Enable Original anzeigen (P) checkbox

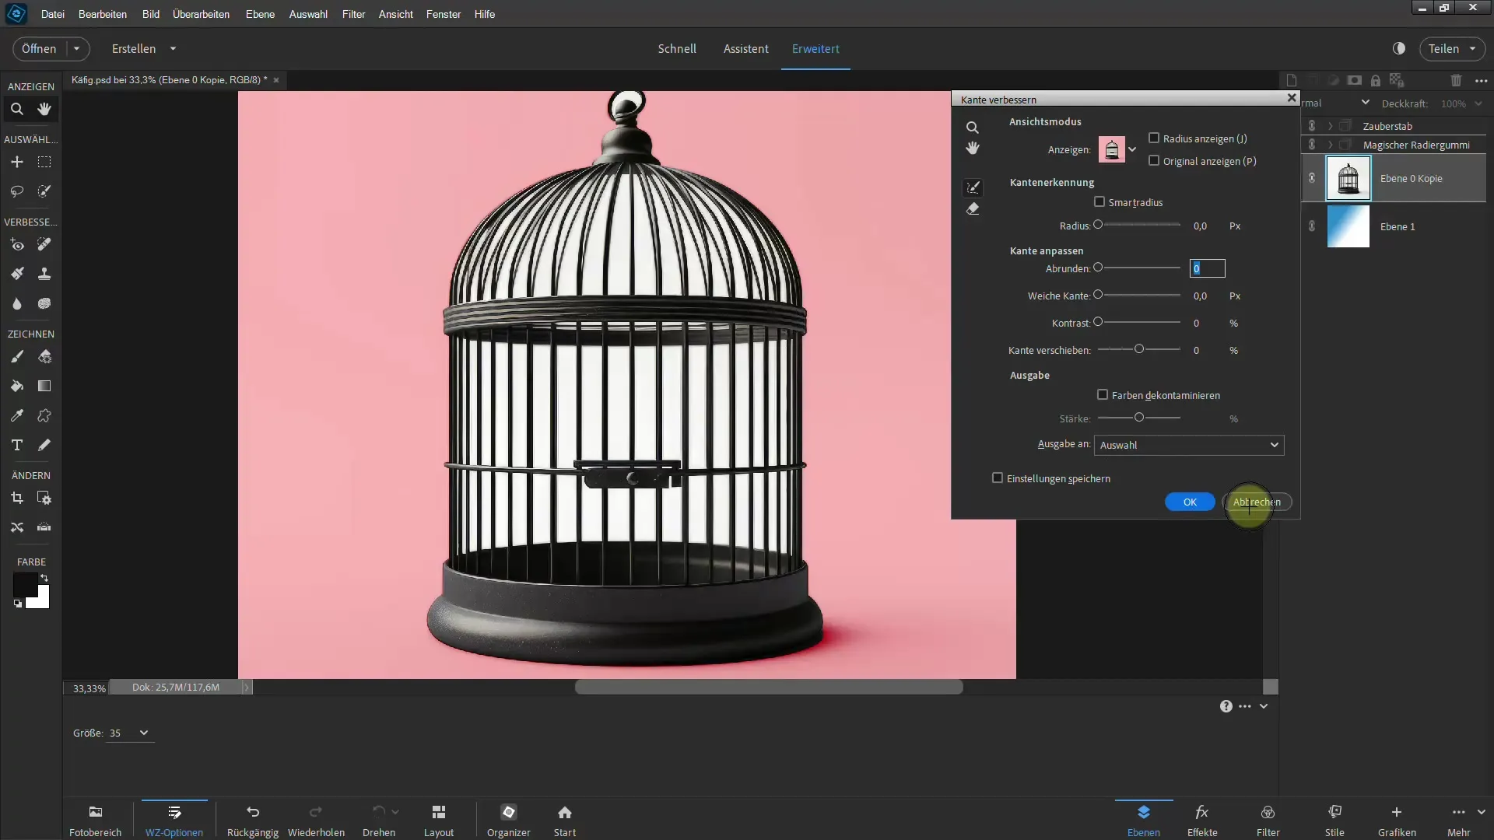point(1154,161)
